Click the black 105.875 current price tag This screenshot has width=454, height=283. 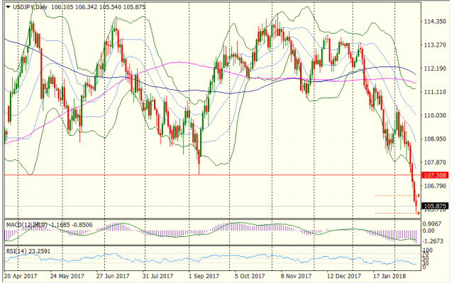tap(433, 206)
